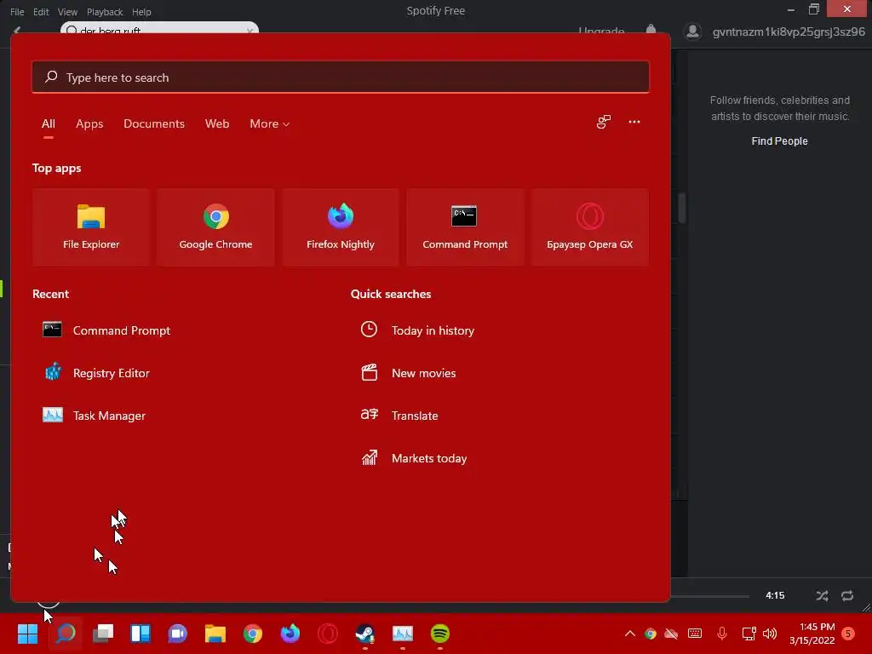
Task: Open Opera GX browser tile
Action: tap(590, 227)
